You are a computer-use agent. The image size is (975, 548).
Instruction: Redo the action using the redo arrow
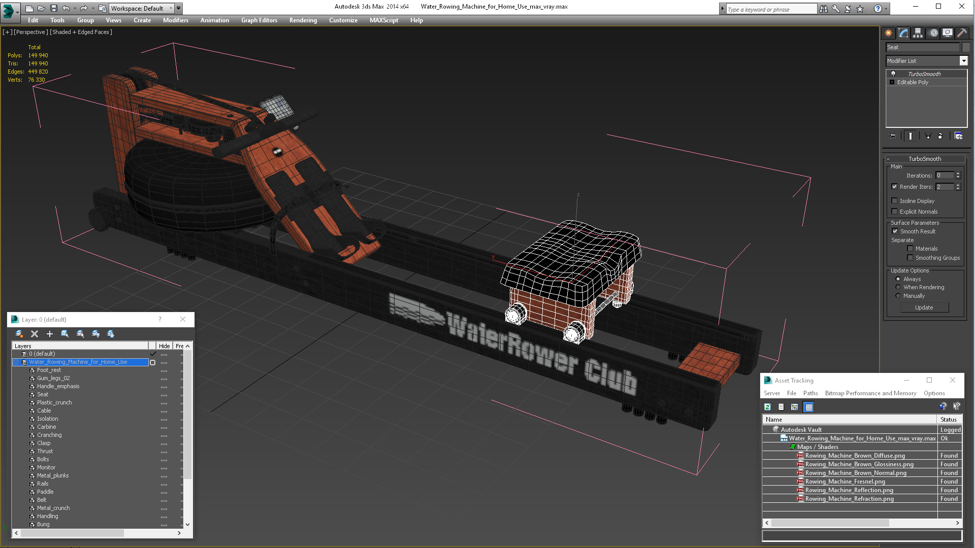(83, 8)
